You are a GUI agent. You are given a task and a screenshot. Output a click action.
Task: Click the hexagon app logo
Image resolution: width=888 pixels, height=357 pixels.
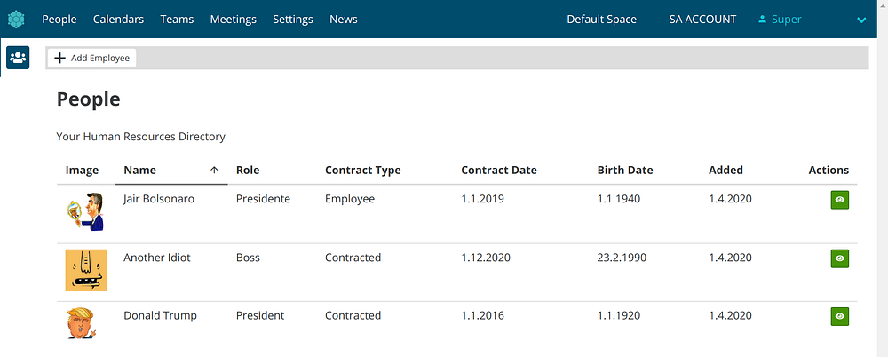pyautogui.click(x=17, y=19)
